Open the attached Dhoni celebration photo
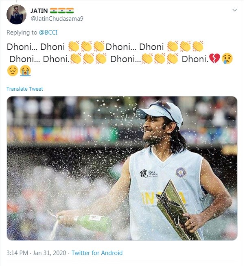The width and height of the screenshot is (245, 266). [x=122, y=168]
